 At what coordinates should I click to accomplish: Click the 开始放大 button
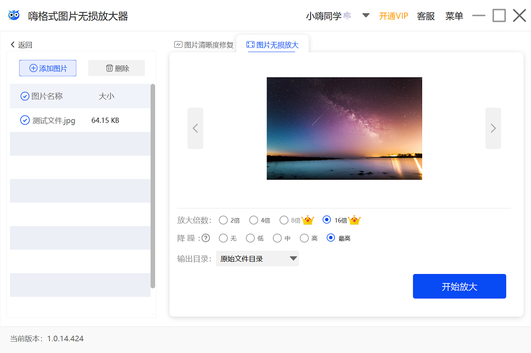(459, 286)
